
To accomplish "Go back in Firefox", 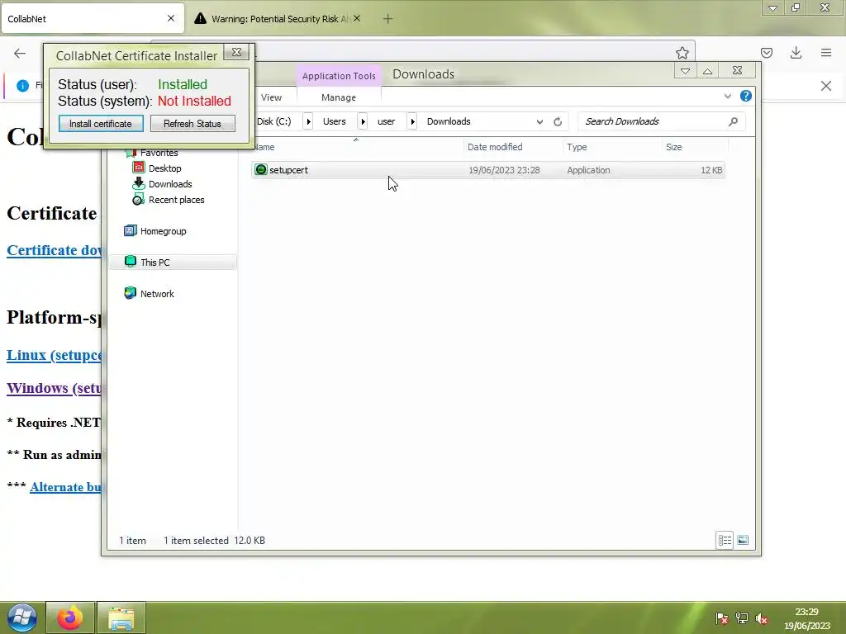I will 20,53.
